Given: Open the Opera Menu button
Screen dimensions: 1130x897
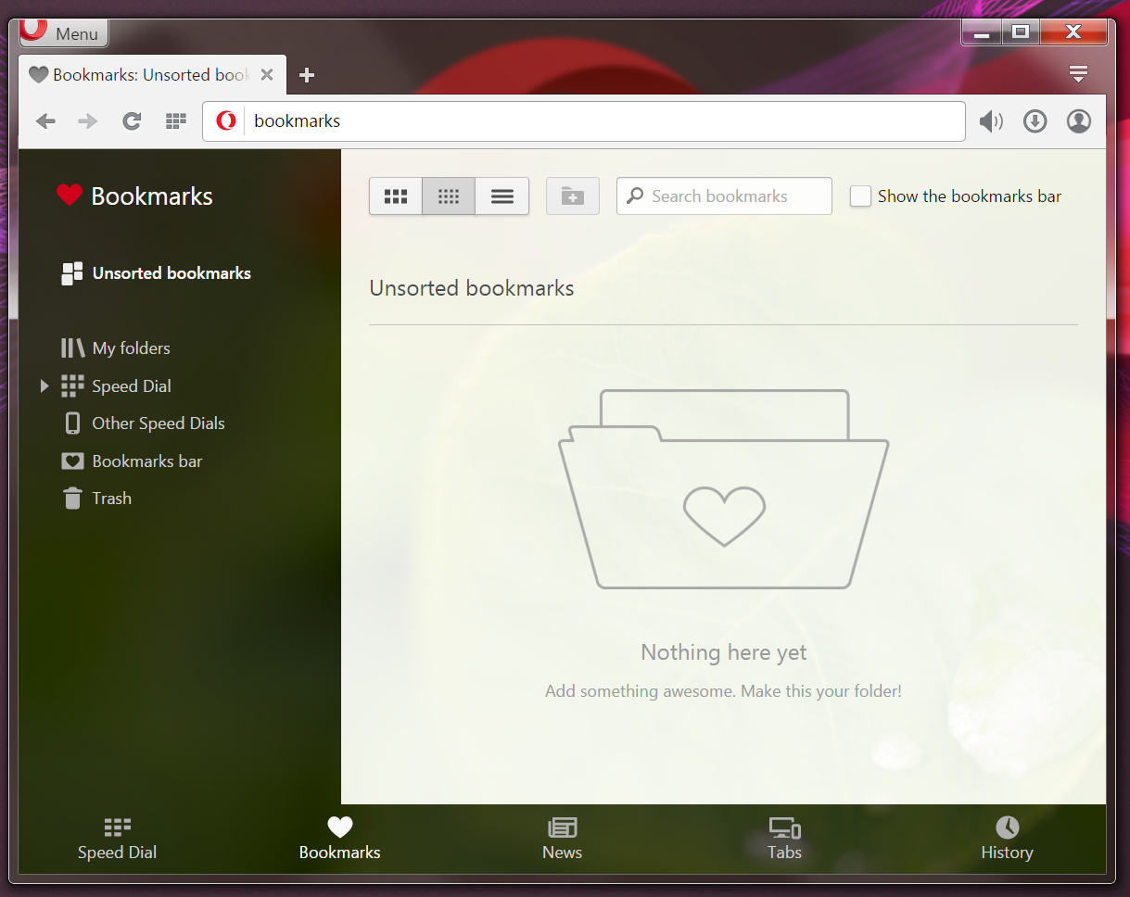Looking at the screenshot, I should coord(64,33).
